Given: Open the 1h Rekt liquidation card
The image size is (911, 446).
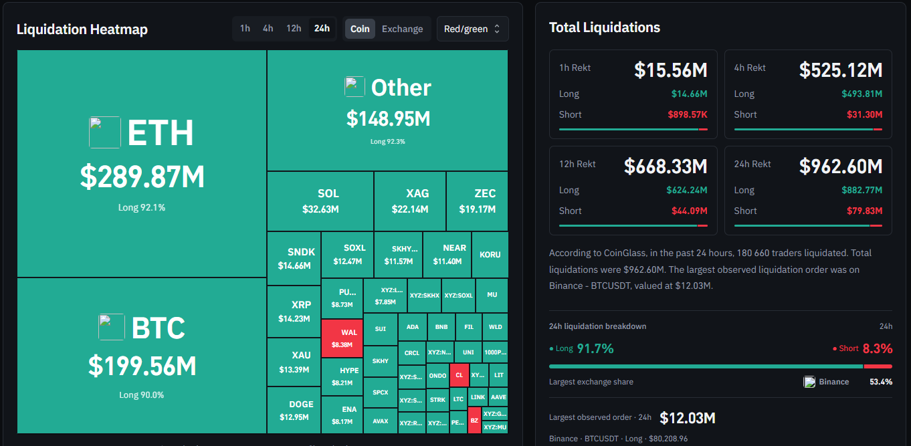Looking at the screenshot, I should point(633,94).
